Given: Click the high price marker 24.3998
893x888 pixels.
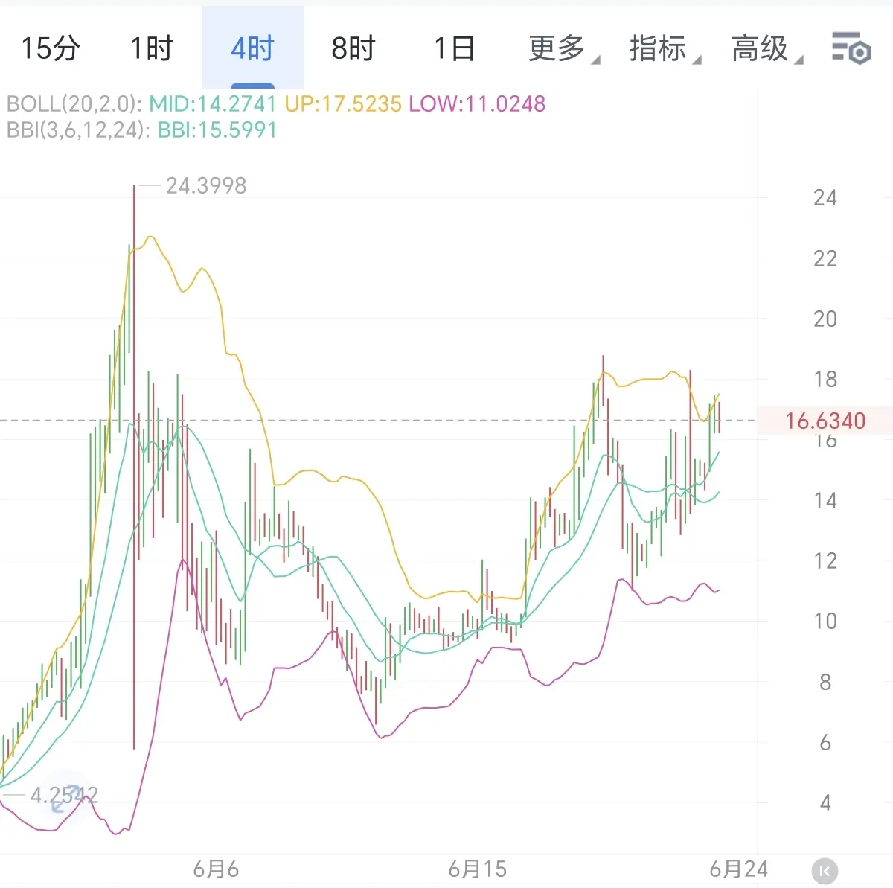Looking at the screenshot, I should pos(206,185).
